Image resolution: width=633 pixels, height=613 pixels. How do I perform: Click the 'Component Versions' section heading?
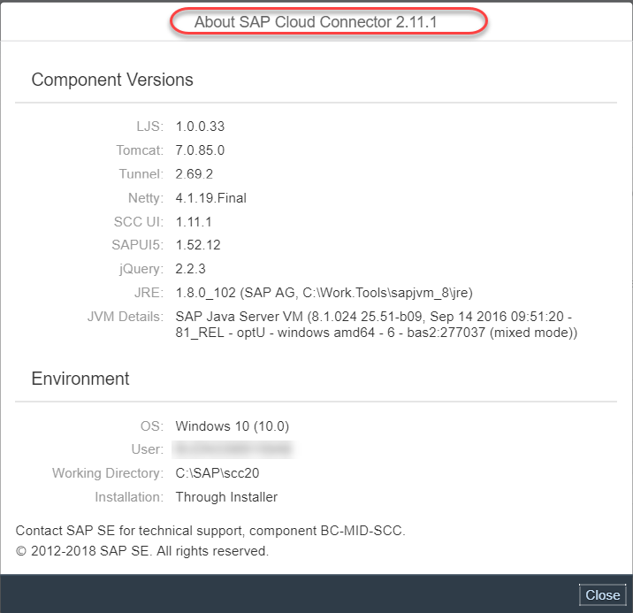click(112, 80)
